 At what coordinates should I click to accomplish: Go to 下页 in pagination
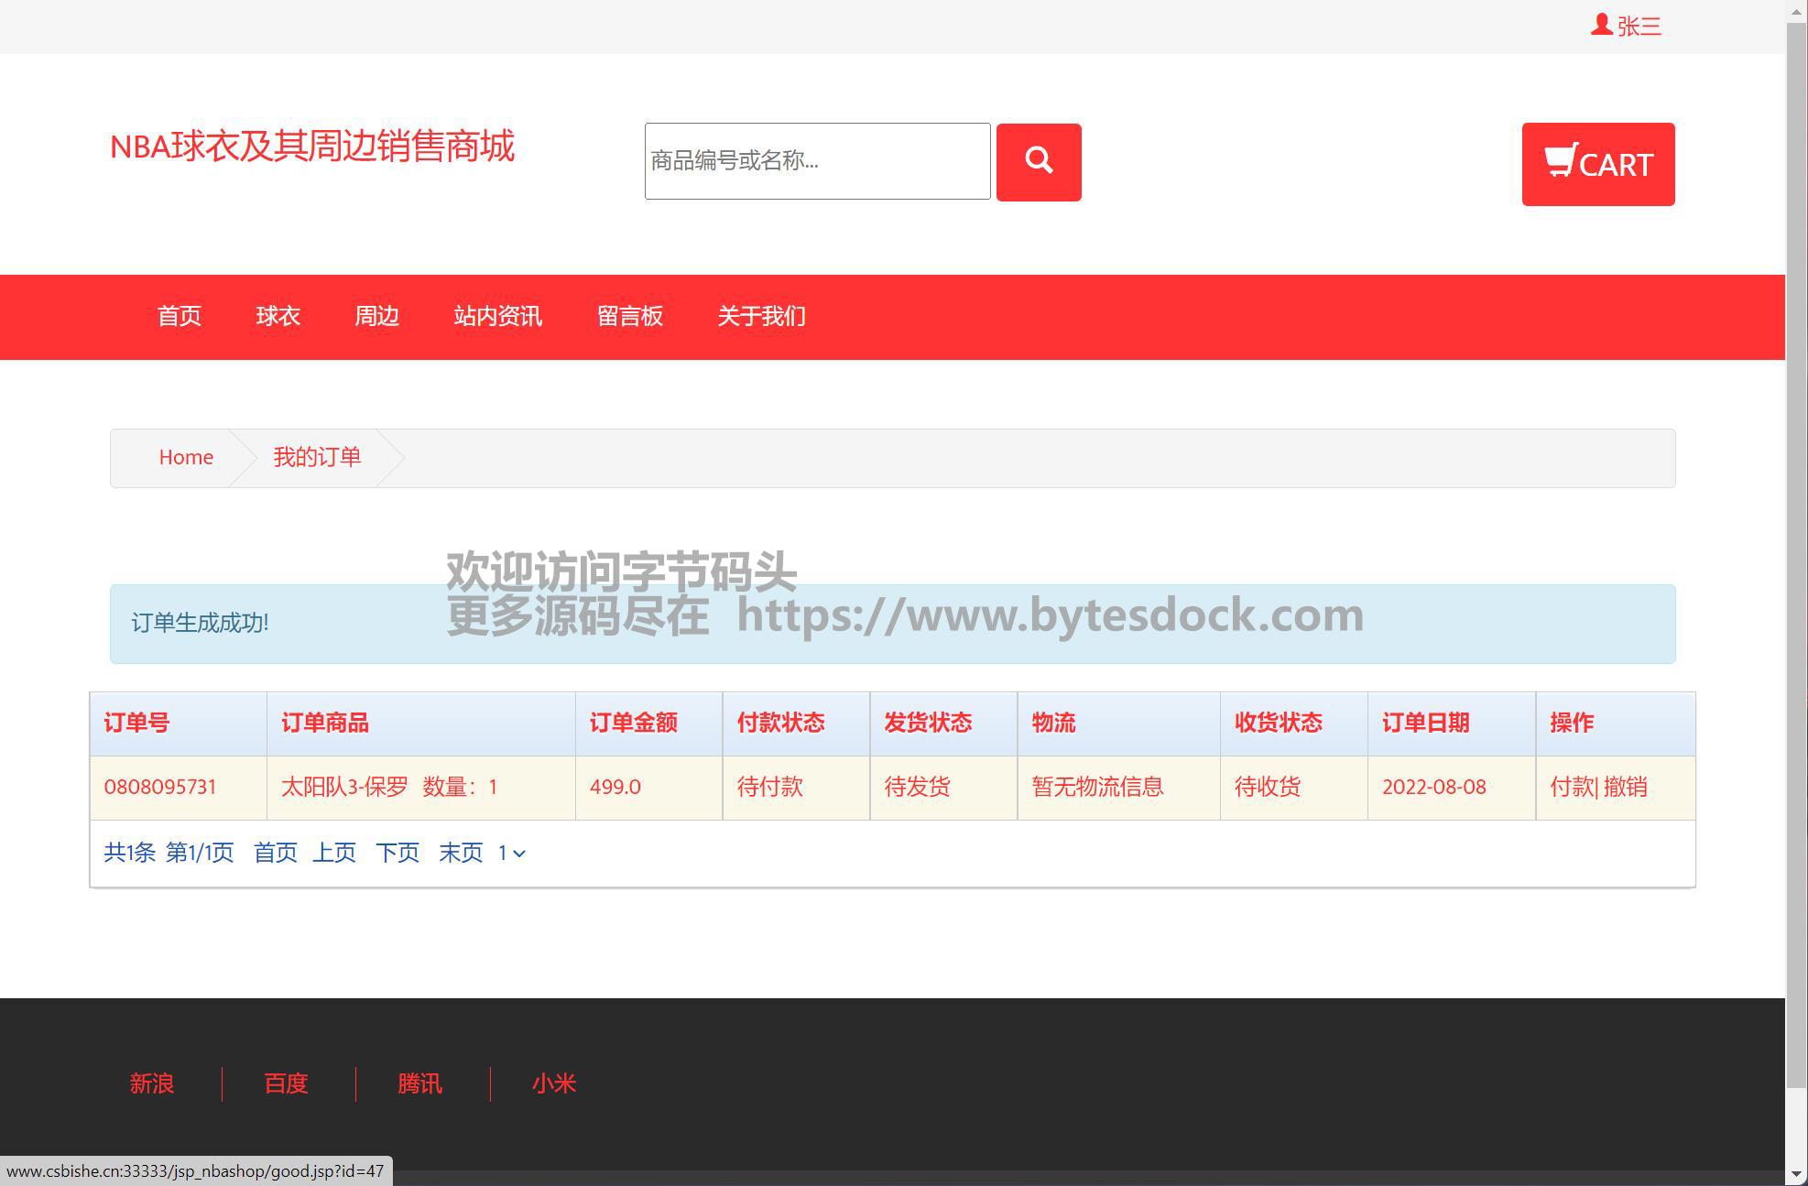[397, 853]
